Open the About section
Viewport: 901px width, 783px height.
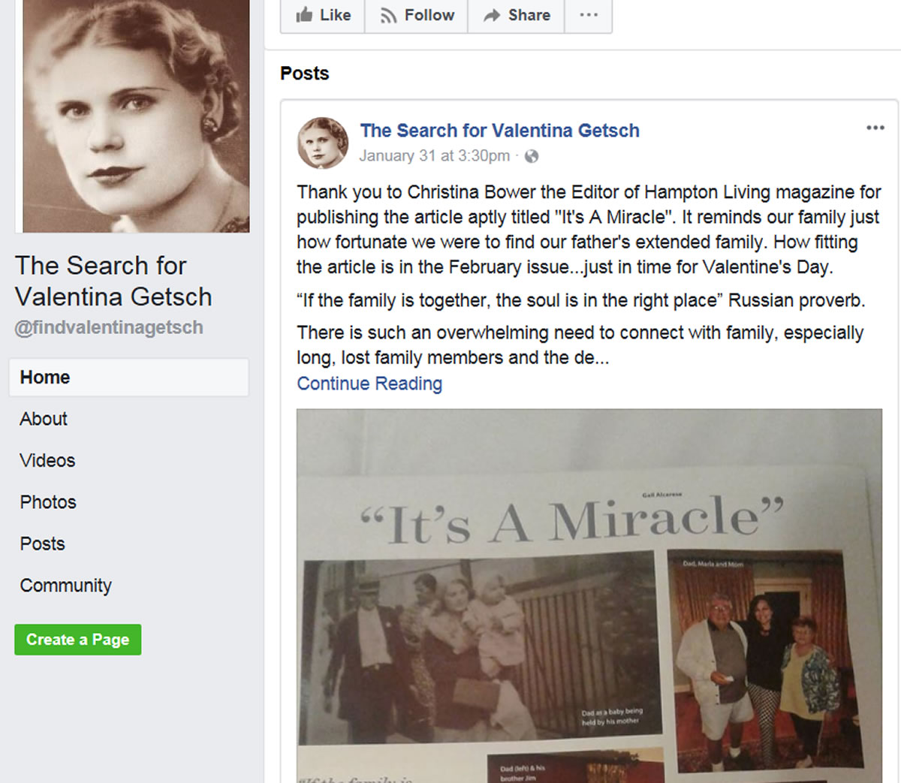[x=44, y=419]
